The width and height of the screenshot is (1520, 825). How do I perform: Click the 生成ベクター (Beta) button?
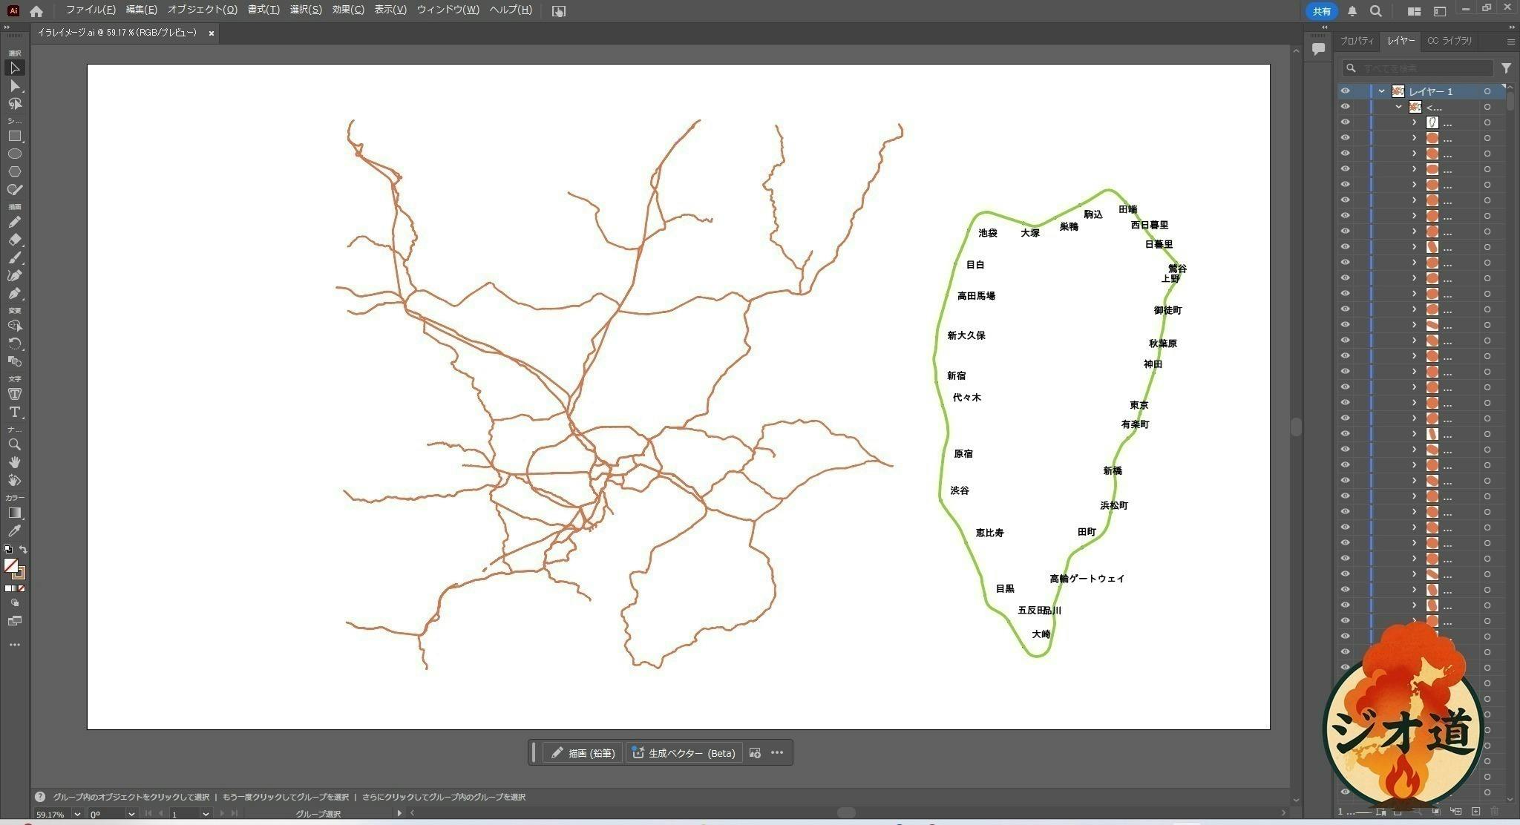[x=684, y=753]
